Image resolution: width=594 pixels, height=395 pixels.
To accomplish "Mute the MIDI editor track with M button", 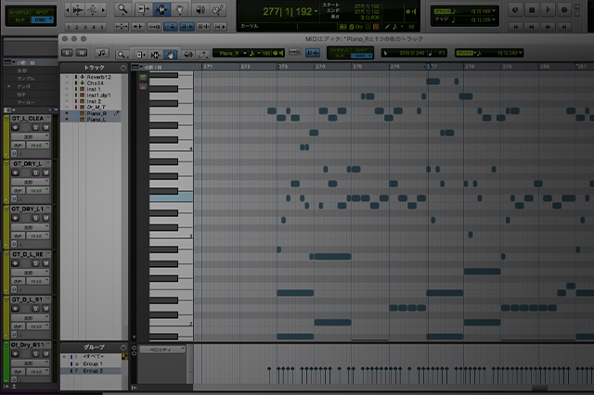I will tap(82, 53).
